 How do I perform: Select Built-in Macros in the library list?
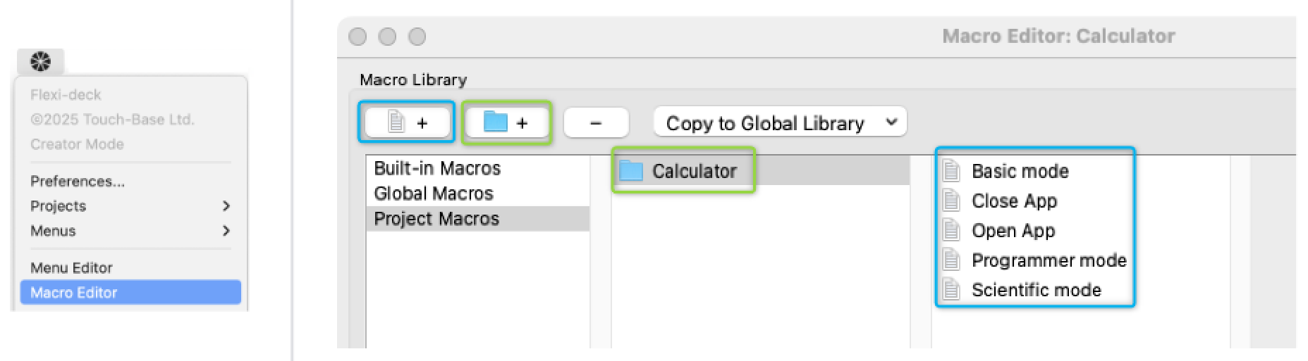tap(437, 168)
